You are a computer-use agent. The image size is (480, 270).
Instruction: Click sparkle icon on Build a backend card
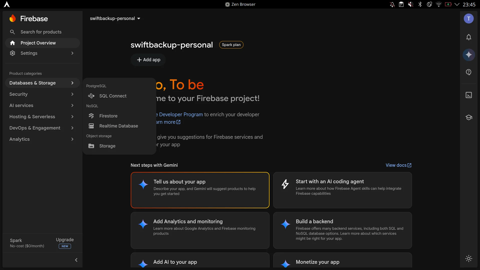click(285, 224)
